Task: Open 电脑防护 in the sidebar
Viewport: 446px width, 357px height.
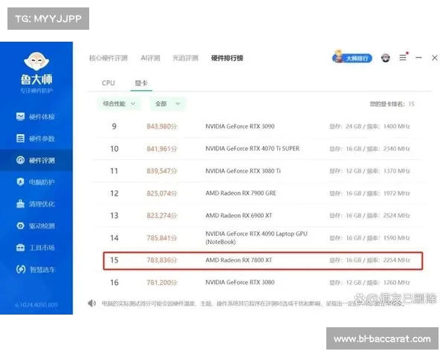Action: pos(36,182)
